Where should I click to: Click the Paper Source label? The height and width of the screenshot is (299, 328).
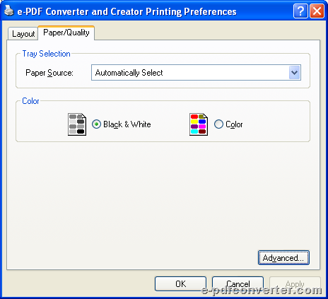[49, 73]
